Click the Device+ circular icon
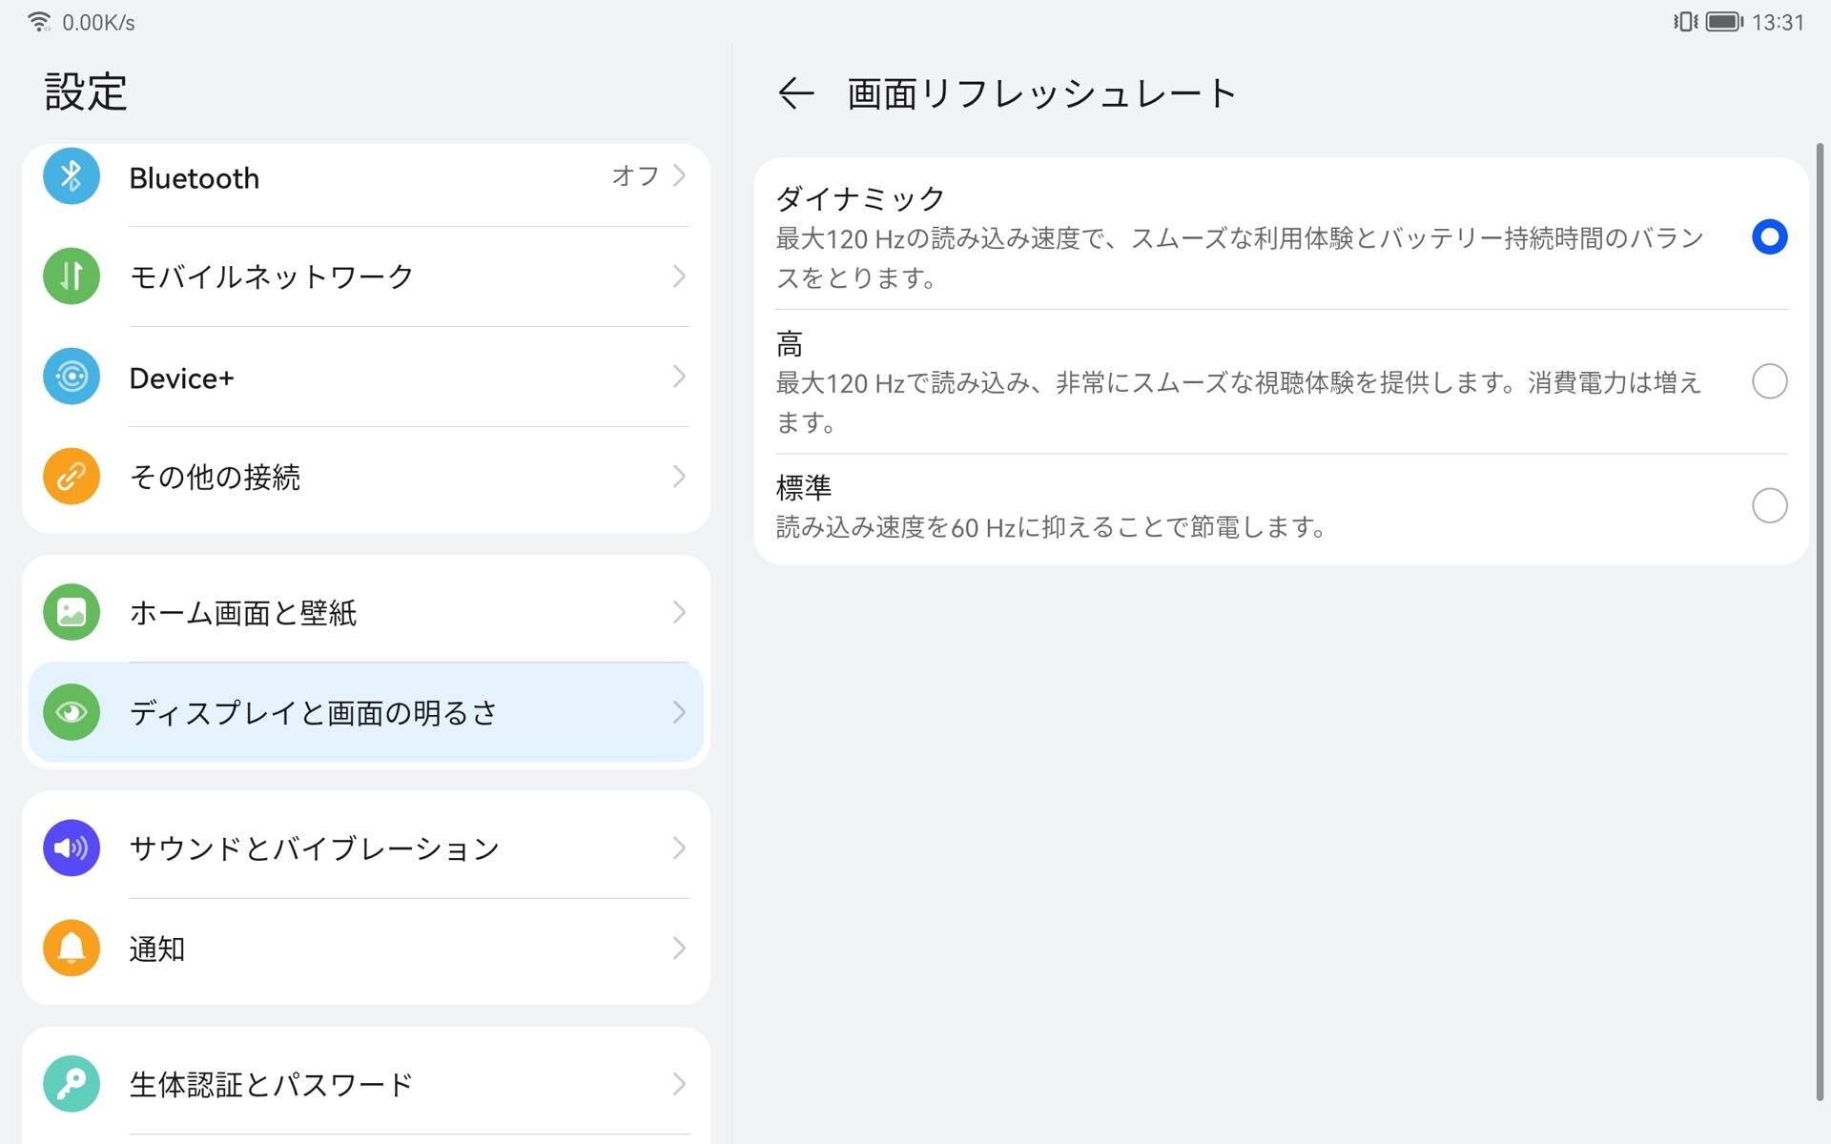 [72, 377]
